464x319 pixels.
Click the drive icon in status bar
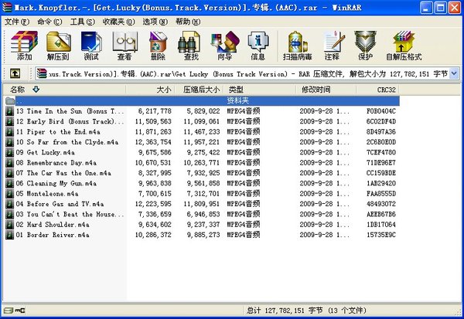pos(9,311)
